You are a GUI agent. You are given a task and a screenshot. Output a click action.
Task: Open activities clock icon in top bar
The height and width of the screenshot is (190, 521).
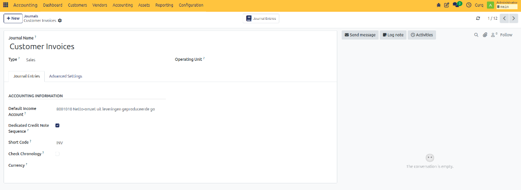[x=469, y=5]
